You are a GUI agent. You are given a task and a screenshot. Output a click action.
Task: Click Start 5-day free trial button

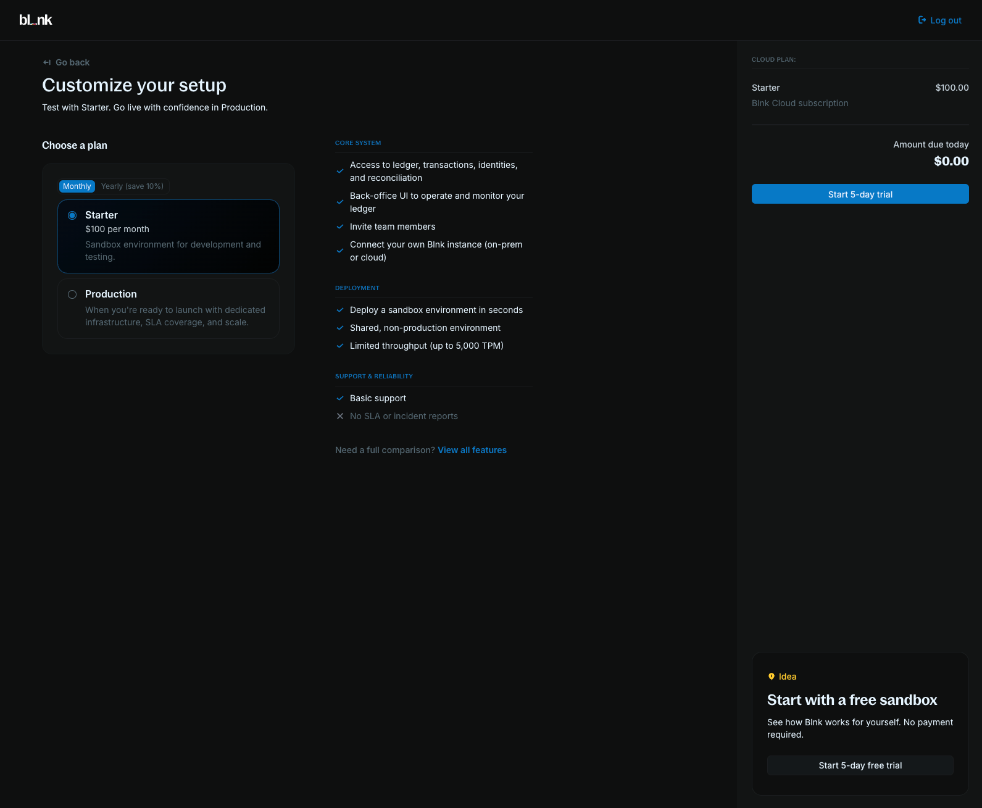click(860, 765)
